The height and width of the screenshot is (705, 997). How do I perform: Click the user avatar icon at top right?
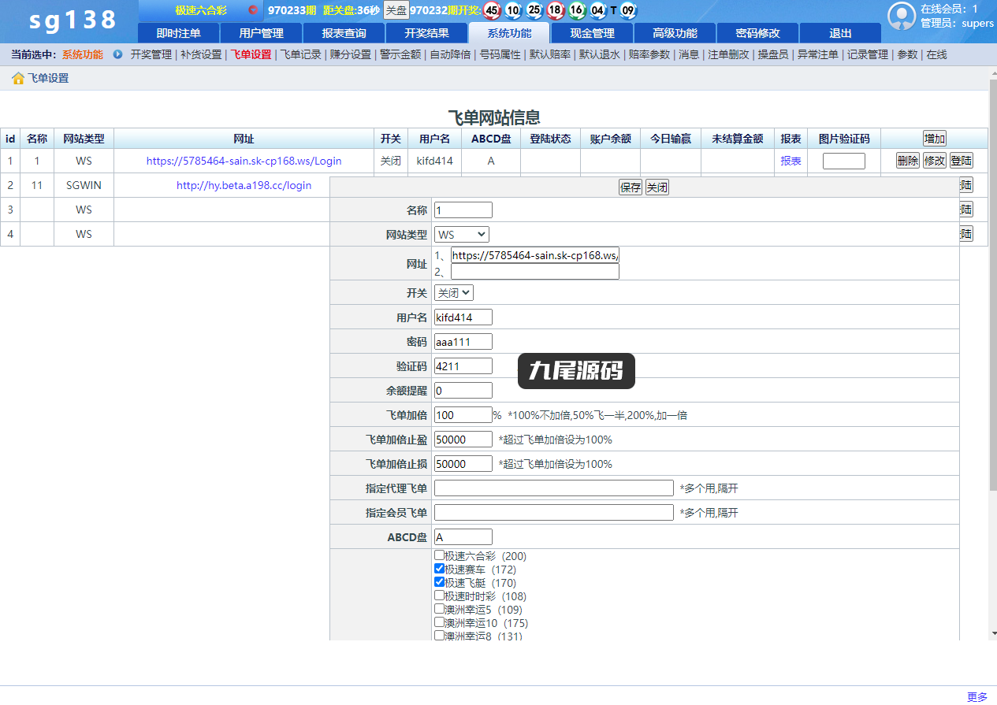902,17
